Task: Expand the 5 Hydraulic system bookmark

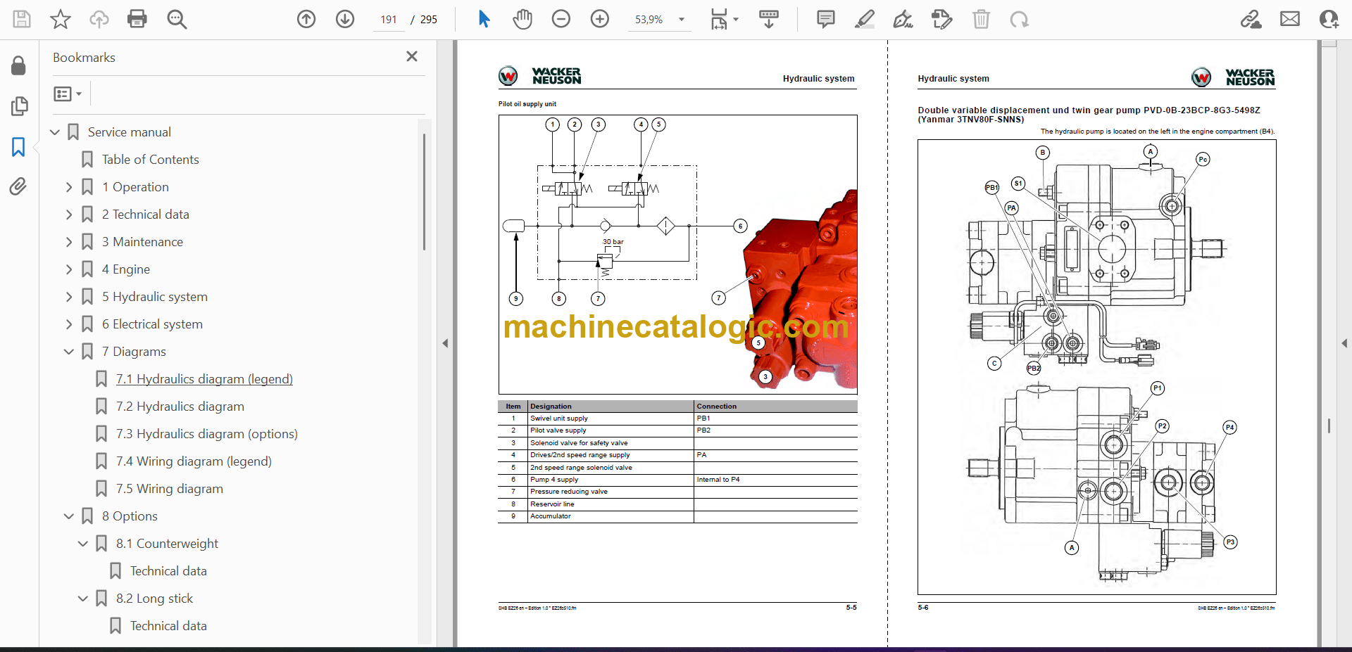Action: [69, 297]
